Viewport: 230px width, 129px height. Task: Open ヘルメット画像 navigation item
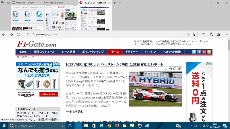(x=172, y=52)
